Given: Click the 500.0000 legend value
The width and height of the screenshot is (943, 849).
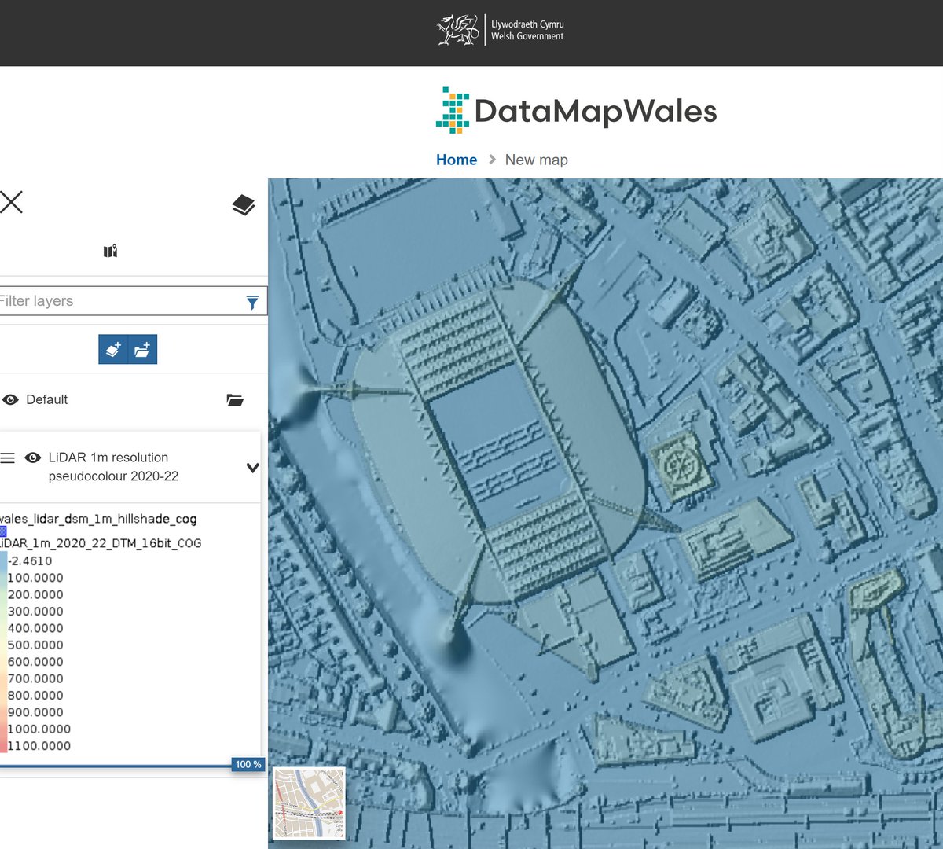Looking at the screenshot, I should [35, 645].
